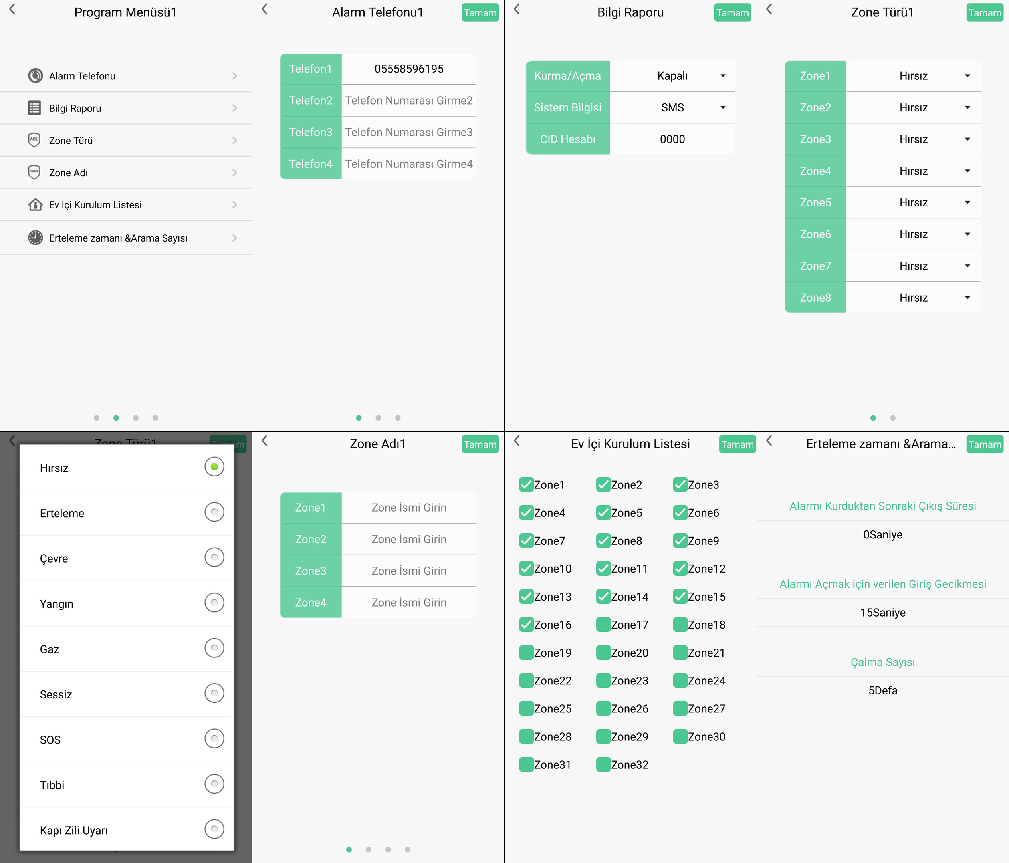Click the Telefon4 number input field
Screen dimensions: 1009x863
coord(409,164)
